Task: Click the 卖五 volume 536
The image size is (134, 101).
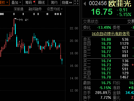Action: [x=125, y=39]
